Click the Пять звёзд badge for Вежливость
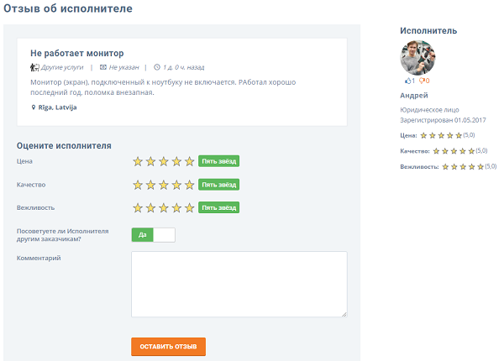The height and width of the screenshot is (361, 504). 219,207
